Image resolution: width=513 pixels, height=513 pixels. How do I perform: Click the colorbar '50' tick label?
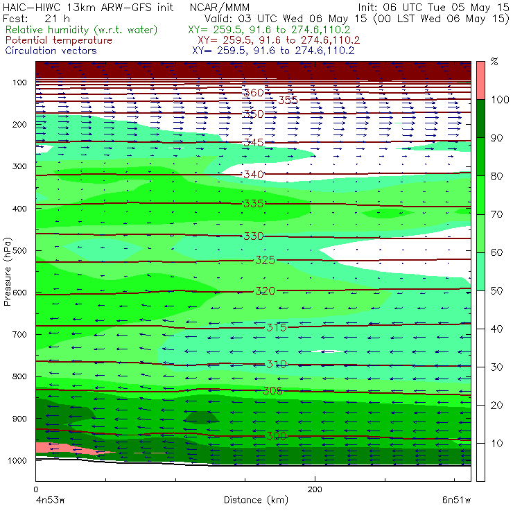tap(496, 291)
